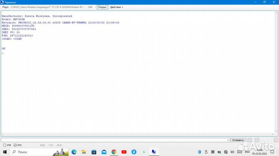Open Microsoft Edge from the taskbar

coord(74,152)
